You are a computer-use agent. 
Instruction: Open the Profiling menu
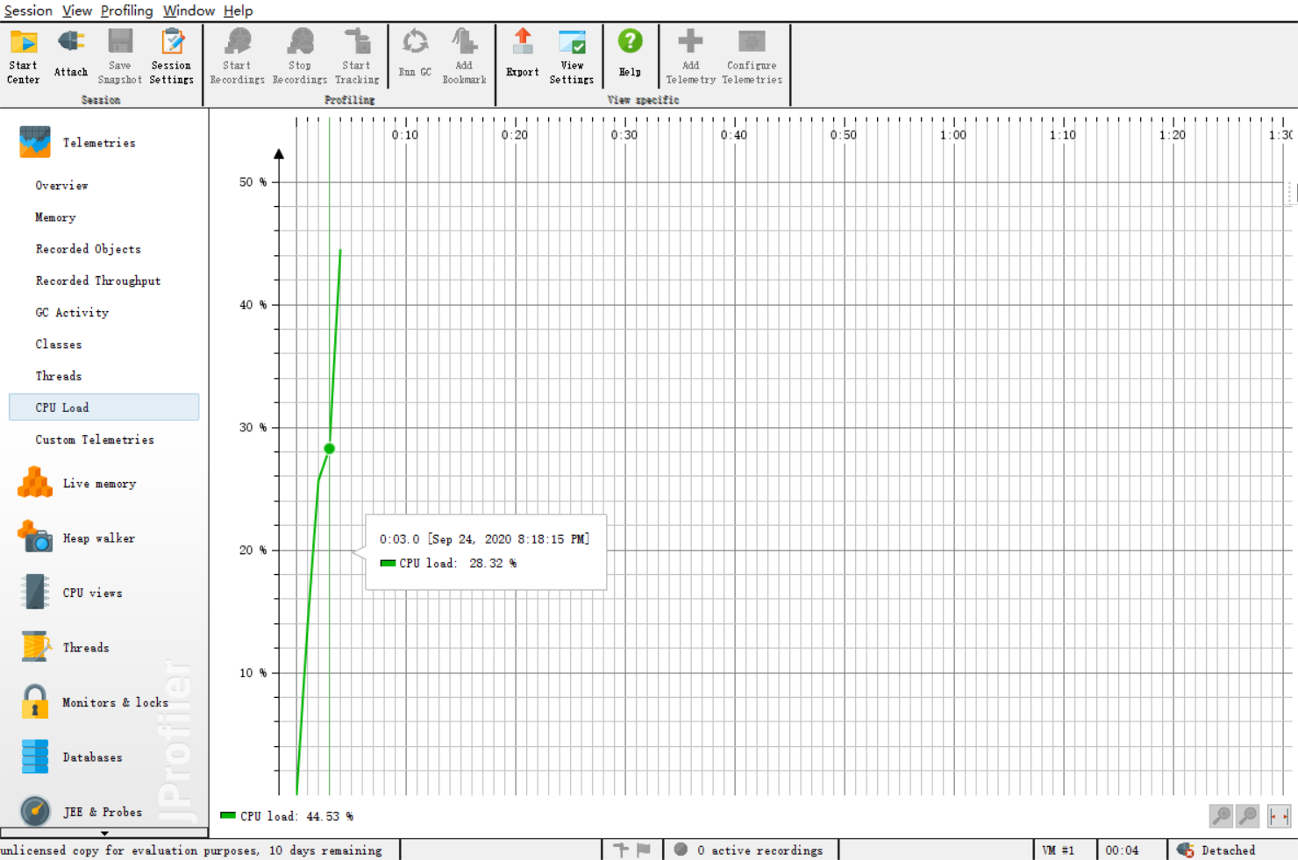(126, 11)
